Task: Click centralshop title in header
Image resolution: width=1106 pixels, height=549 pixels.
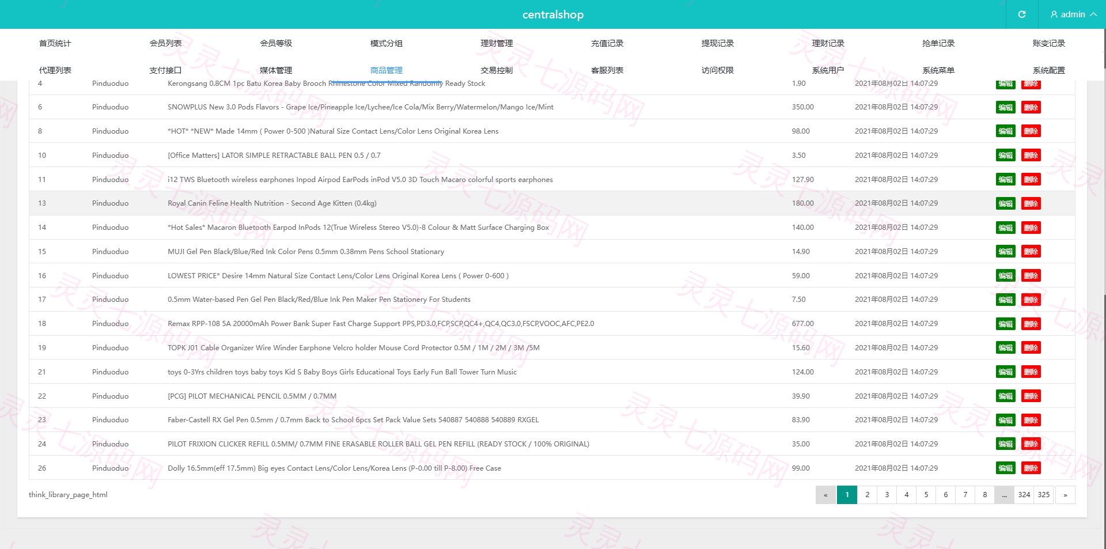Action: (553, 14)
